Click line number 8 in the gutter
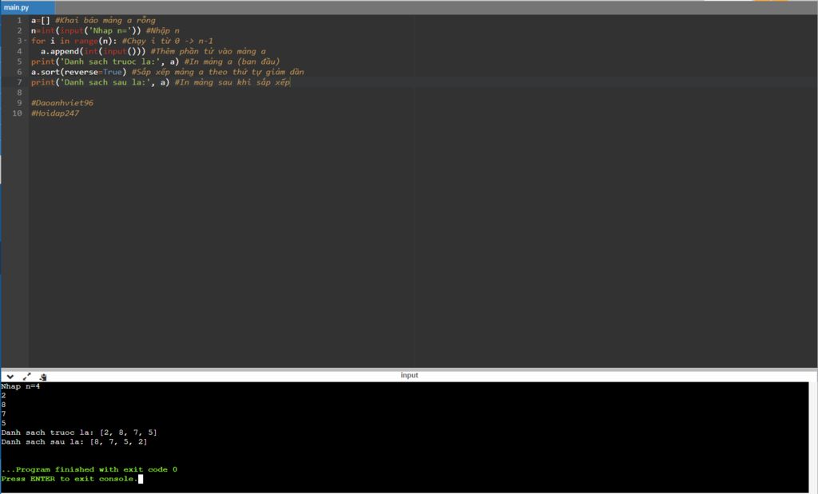This screenshot has width=818, height=494. [19, 93]
